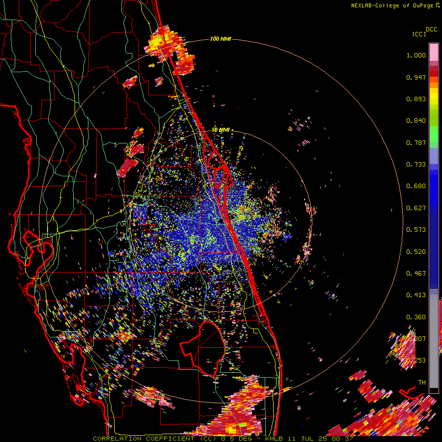This screenshot has height=442, width=442.
Task: Click the black radar site dot at ring center
Action: pos(221,221)
